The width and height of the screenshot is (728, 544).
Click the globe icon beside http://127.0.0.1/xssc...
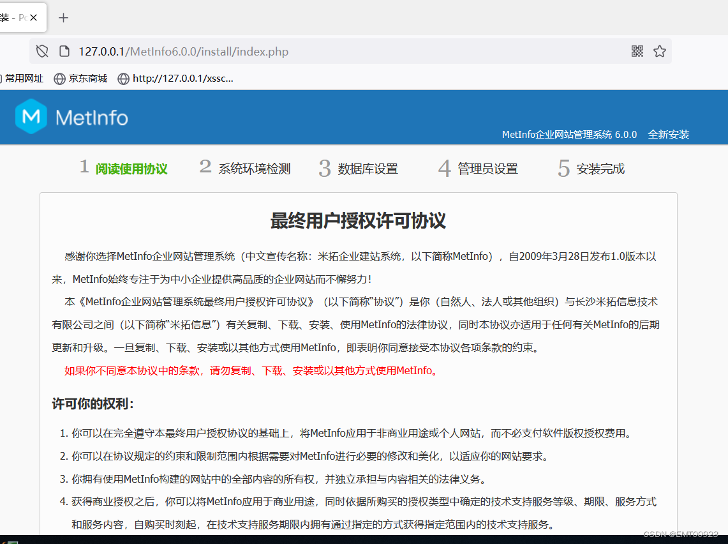123,79
